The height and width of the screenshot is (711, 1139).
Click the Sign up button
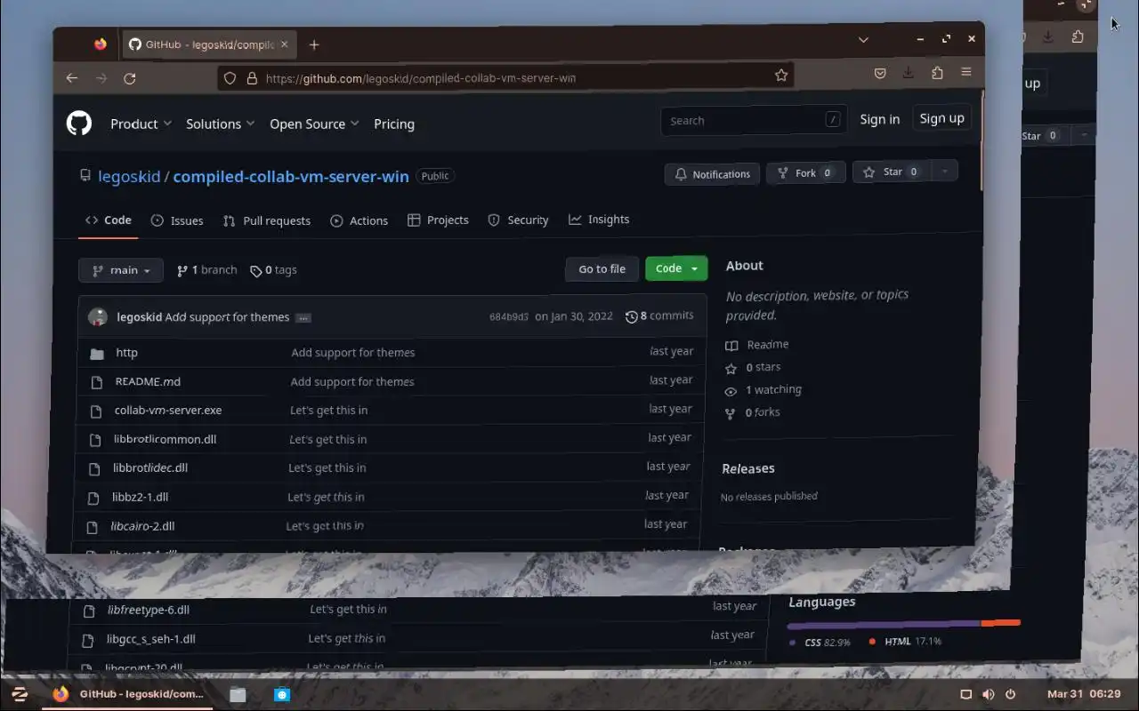point(941,118)
